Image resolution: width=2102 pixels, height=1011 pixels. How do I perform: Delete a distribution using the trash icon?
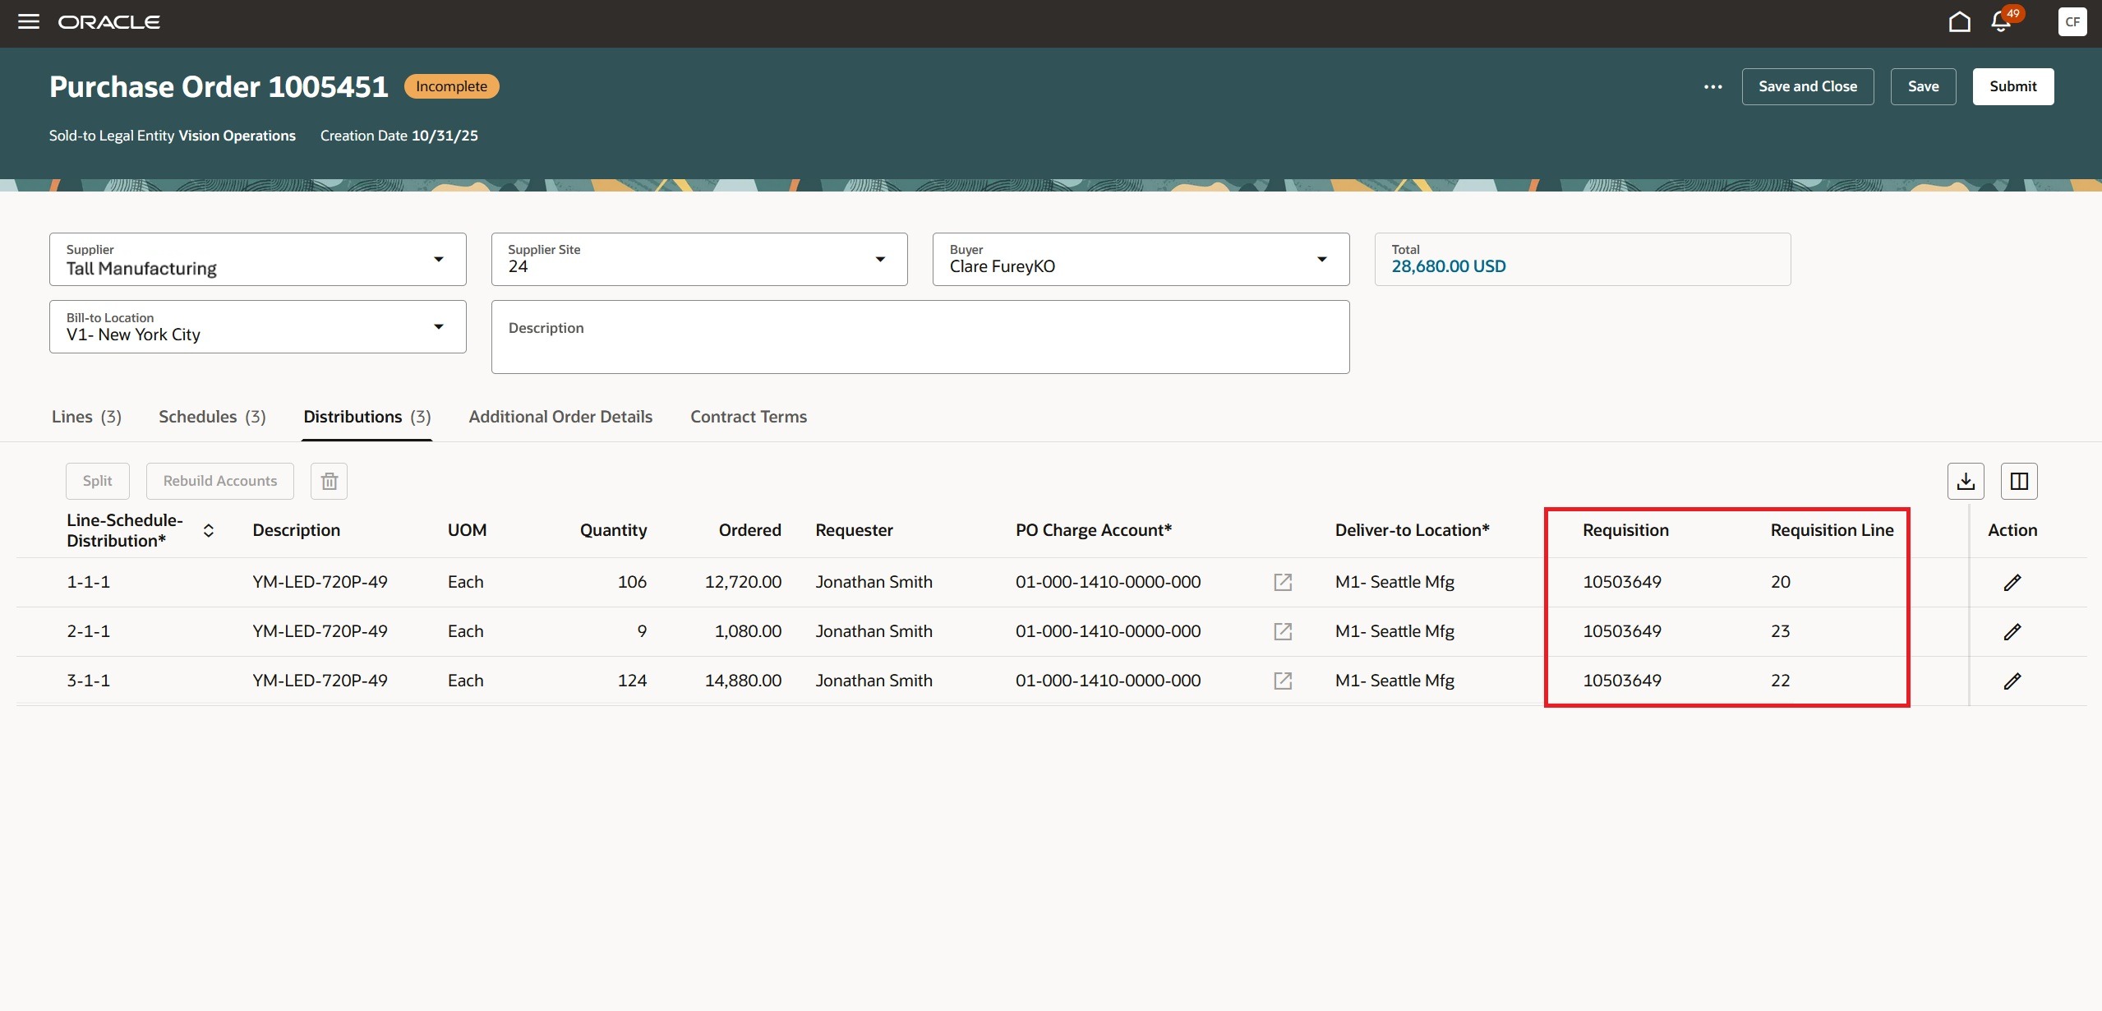tap(329, 480)
